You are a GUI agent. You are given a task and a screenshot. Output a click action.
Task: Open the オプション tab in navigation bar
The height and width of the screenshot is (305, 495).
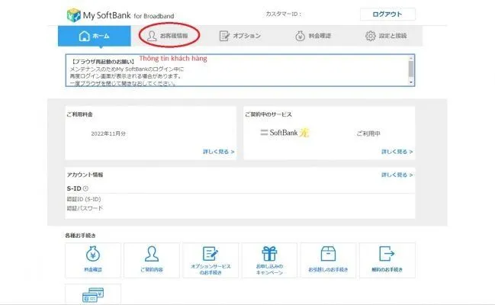click(x=240, y=36)
